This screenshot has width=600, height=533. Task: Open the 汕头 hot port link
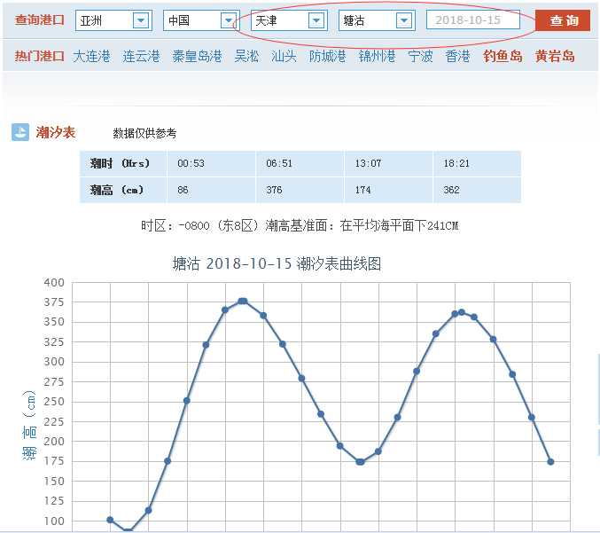pos(284,56)
